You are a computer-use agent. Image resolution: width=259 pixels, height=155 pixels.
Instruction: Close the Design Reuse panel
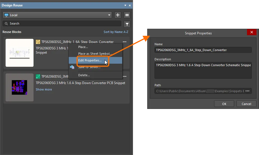point(130,6)
